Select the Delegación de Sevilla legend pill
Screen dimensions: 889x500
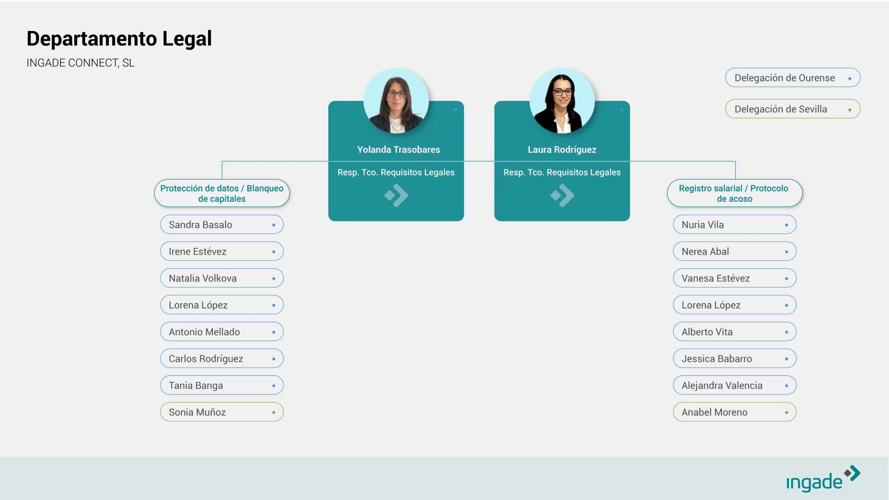792,109
